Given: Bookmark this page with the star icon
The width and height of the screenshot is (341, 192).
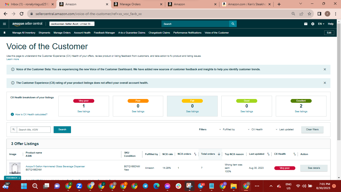Looking at the screenshot, I should pyautogui.click(x=309, y=14).
